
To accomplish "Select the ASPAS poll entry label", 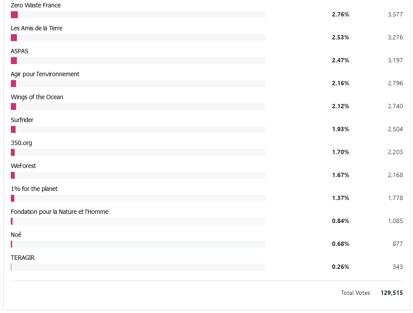I will (x=20, y=52).
